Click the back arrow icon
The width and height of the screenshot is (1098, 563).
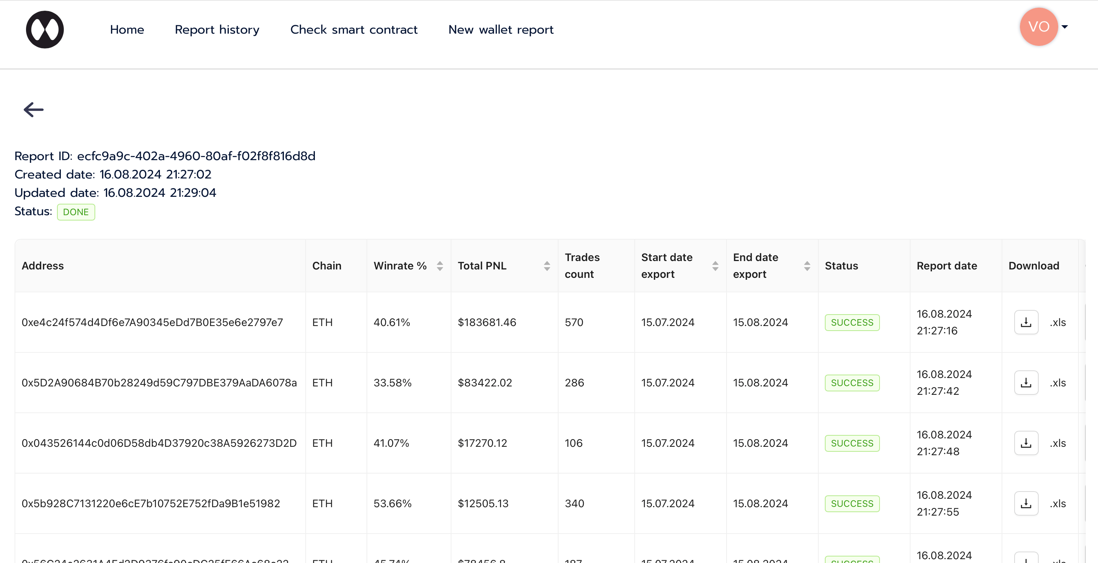pyautogui.click(x=34, y=110)
